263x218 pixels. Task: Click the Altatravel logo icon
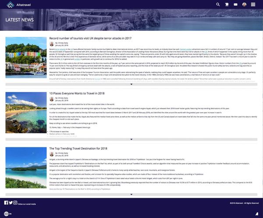[10, 5]
